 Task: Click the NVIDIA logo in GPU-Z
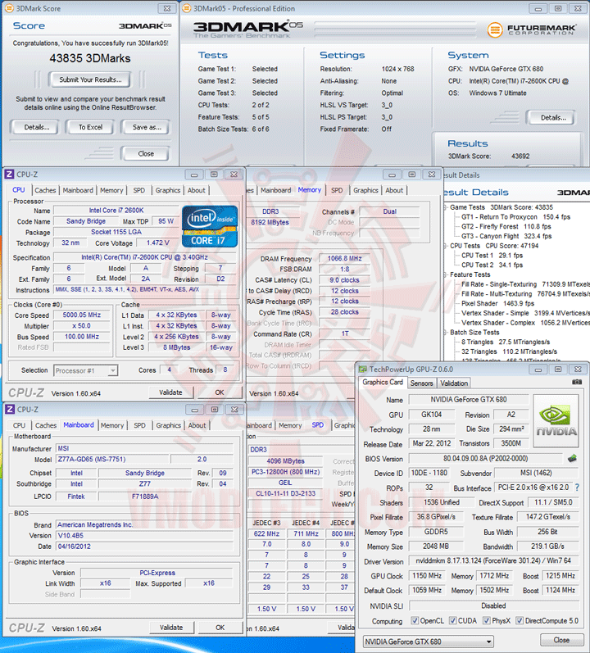[556, 421]
